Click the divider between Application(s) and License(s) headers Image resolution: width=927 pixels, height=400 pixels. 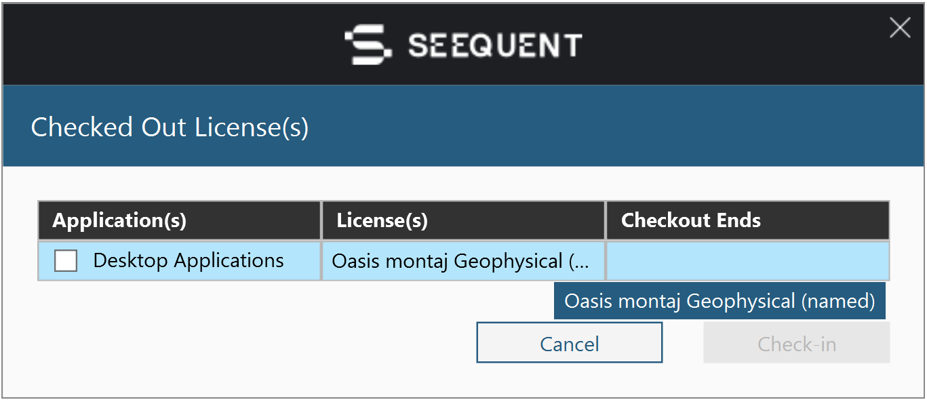click(x=321, y=220)
